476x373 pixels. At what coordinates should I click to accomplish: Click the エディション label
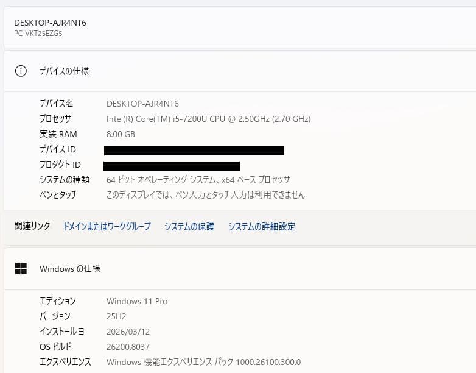click(x=58, y=301)
